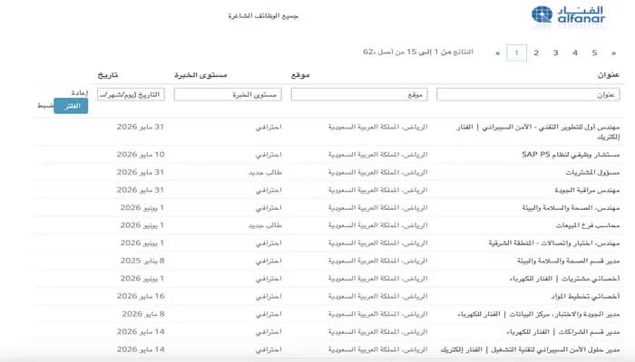Click the results count text showing 1 to 15
Image resolution: width=635 pixels, height=362 pixels.
point(418,52)
